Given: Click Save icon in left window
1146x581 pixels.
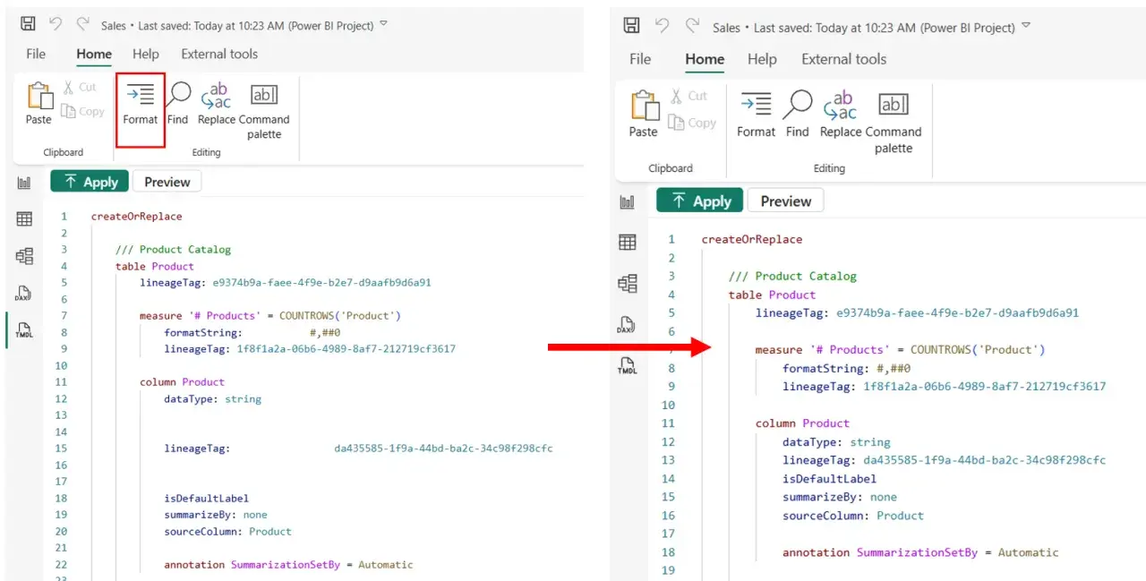Looking at the screenshot, I should [28, 25].
